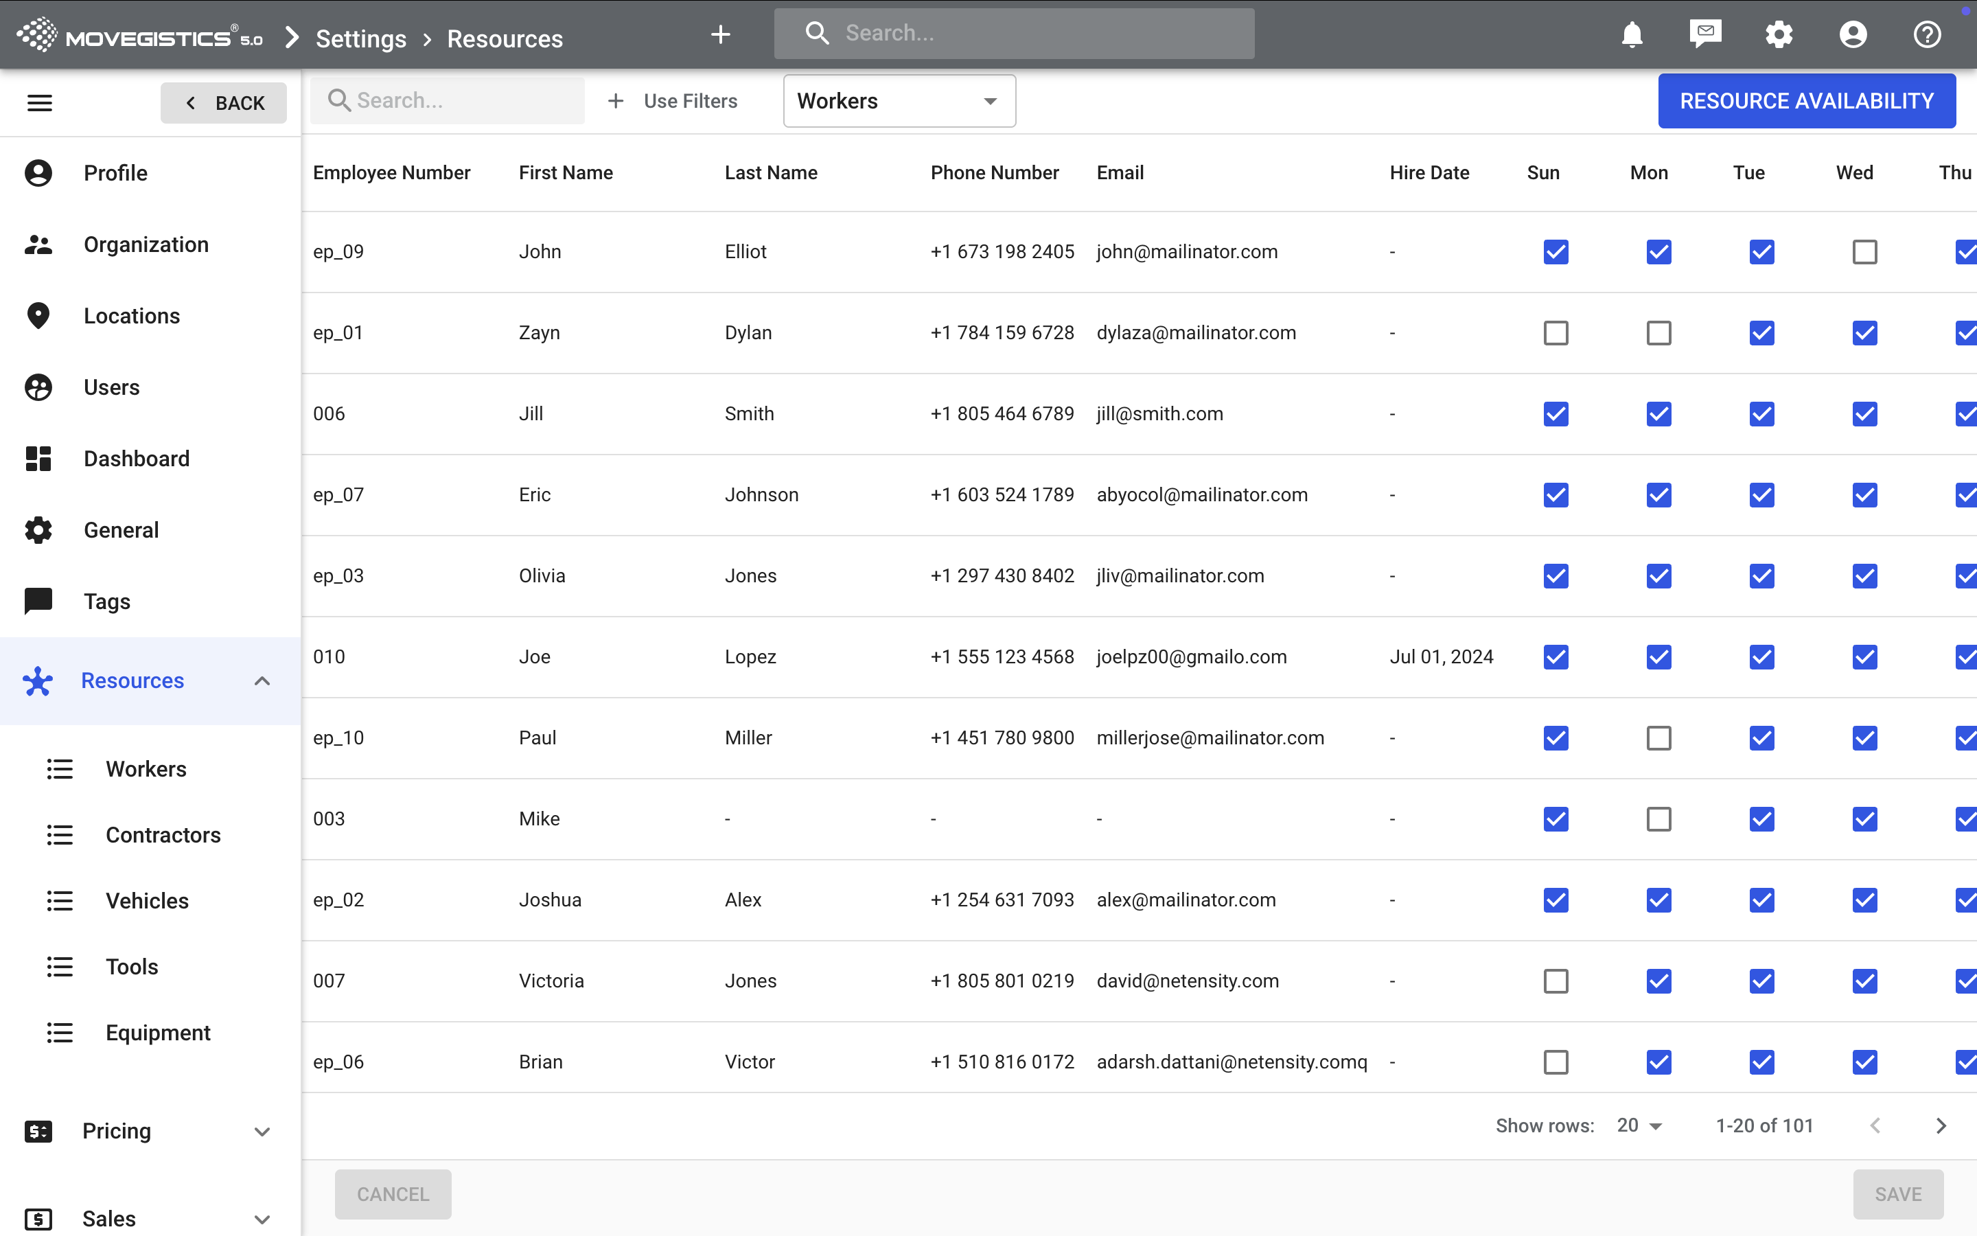The image size is (1977, 1236).
Task: Click the plus add icon in header
Action: click(x=719, y=34)
